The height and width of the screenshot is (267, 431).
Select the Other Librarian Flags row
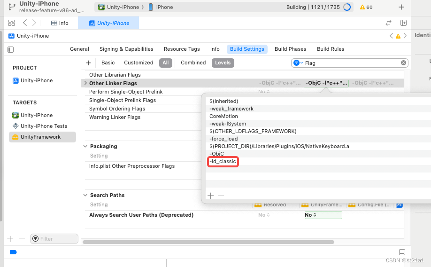(x=115, y=75)
